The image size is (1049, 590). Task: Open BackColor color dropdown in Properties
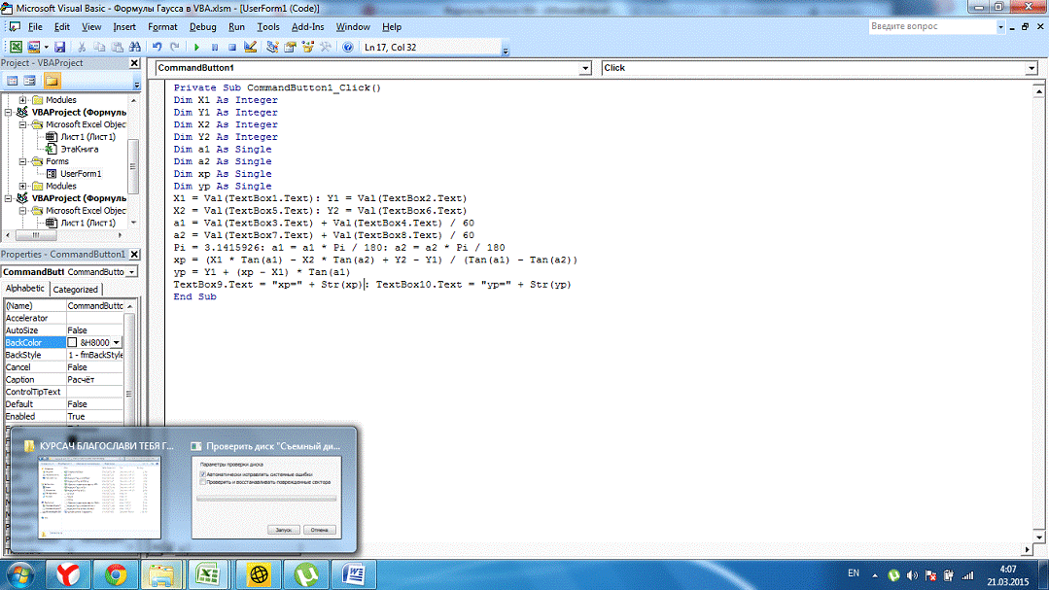click(x=117, y=343)
